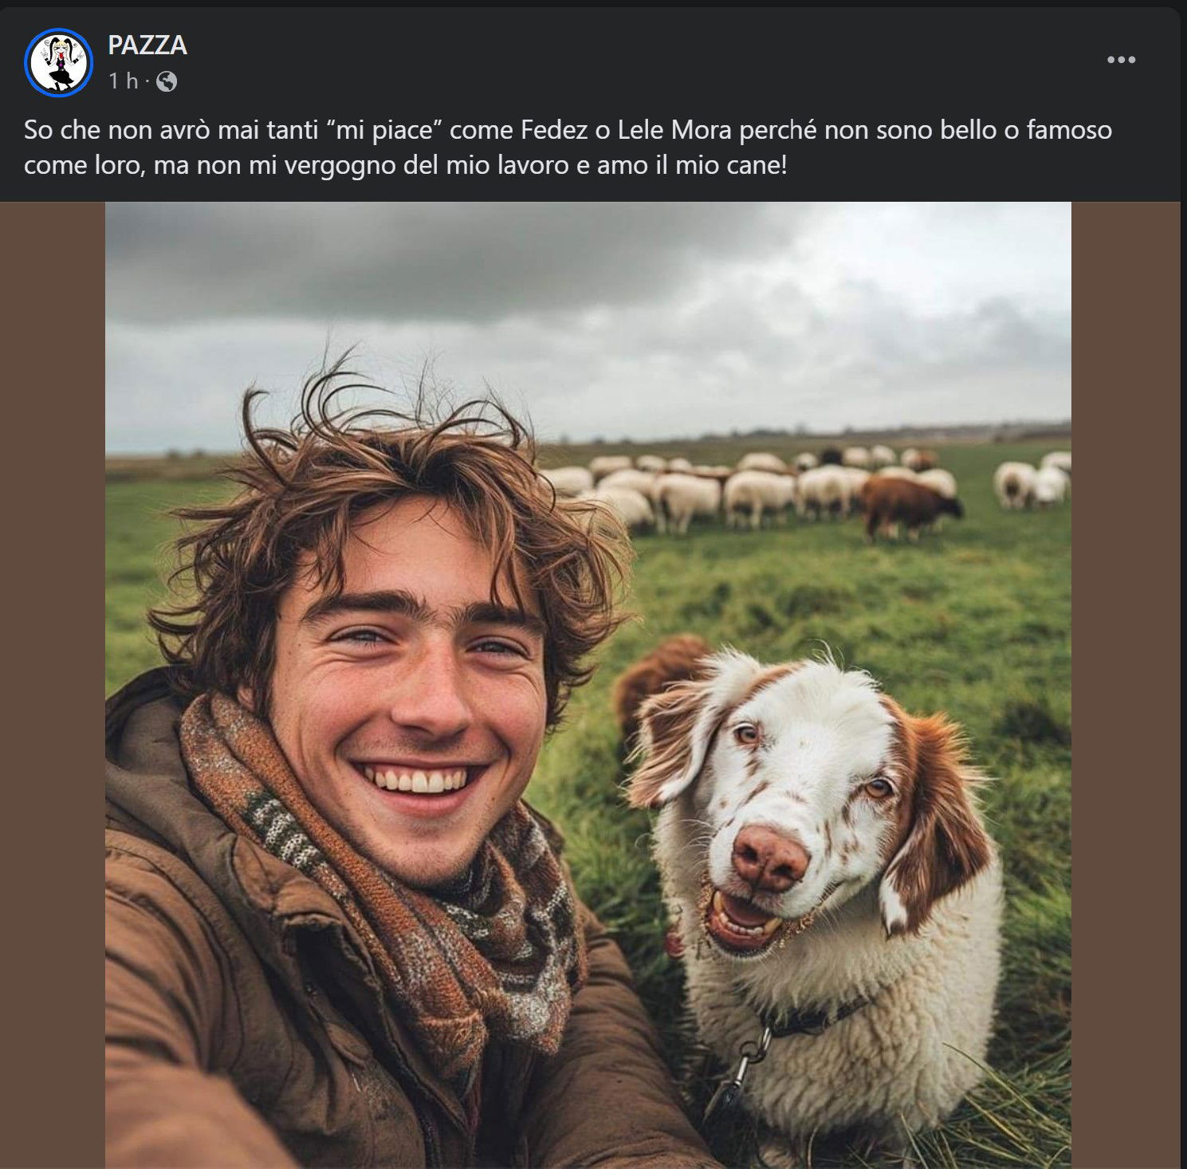Click "Lele Mora" in the caption text
Viewport: 1187px width, 1169px height.
(x=675, y=130)
